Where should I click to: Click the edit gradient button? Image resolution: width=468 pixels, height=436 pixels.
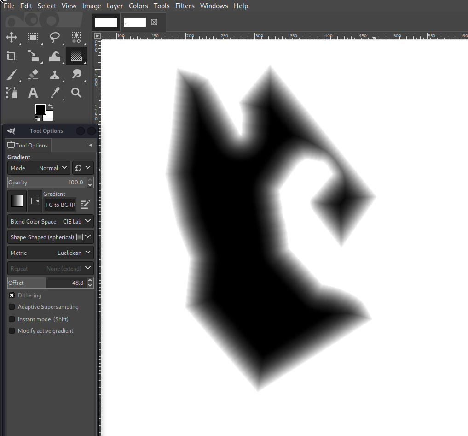86,205
